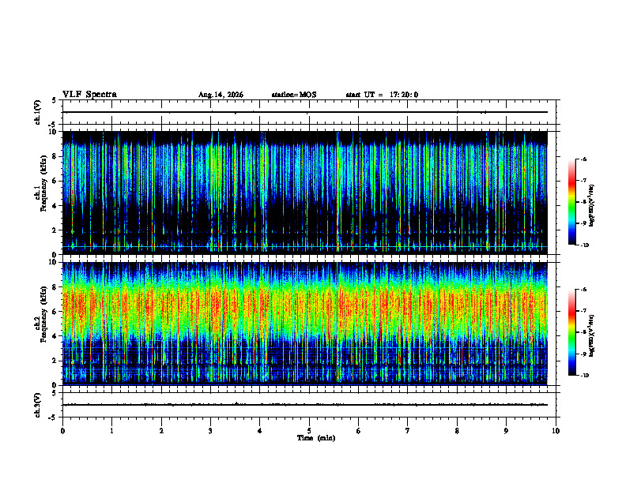Click the "-6" label on ch.1 color bar

583,159
